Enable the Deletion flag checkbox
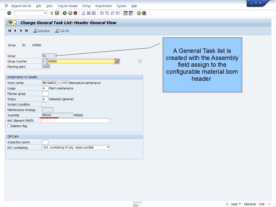 [9, 126]
